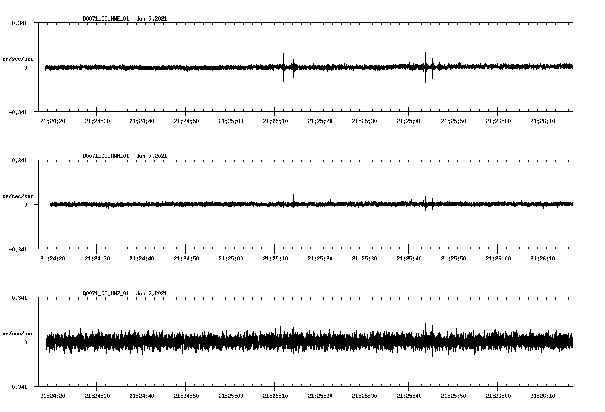
Task: Click the cm/sec/sec unit label of HNE plot
Action: 18,59
